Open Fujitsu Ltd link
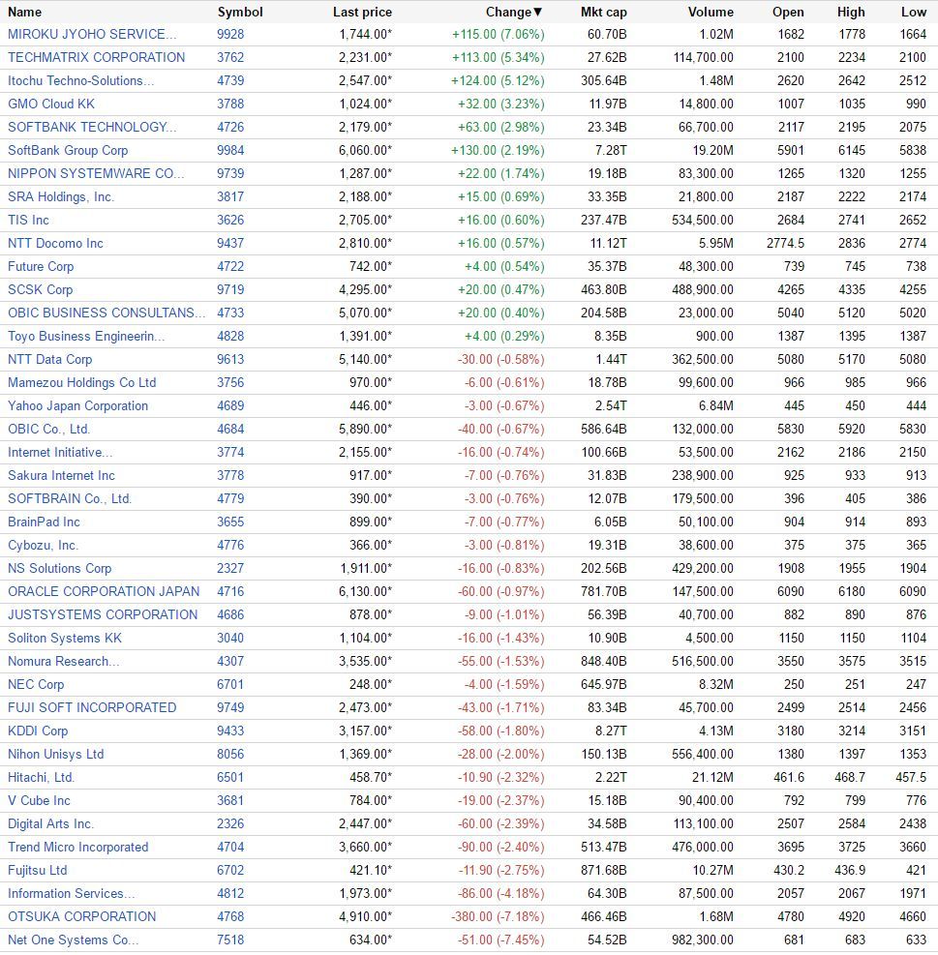This screenshot has height=955, width=938. [37, 871]
